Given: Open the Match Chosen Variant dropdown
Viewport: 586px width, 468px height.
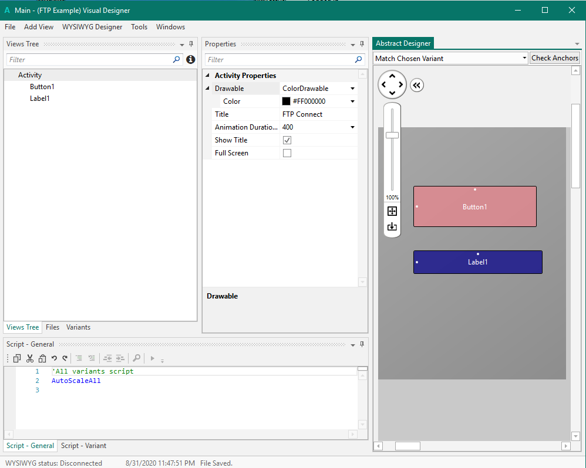Looking at the screenshot, I should (x=524, y=57).
